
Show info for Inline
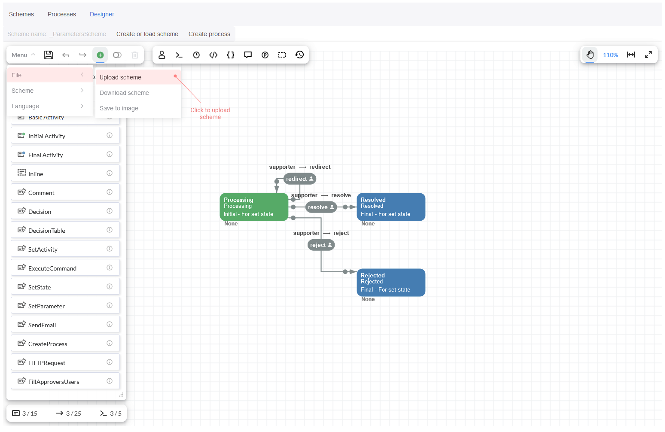[110, 173]
